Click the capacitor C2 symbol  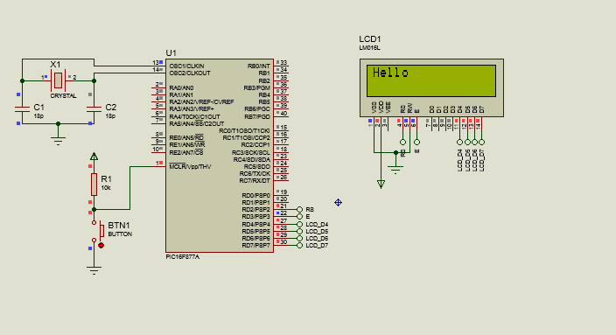pyautogui.click(x=94, y=109)
